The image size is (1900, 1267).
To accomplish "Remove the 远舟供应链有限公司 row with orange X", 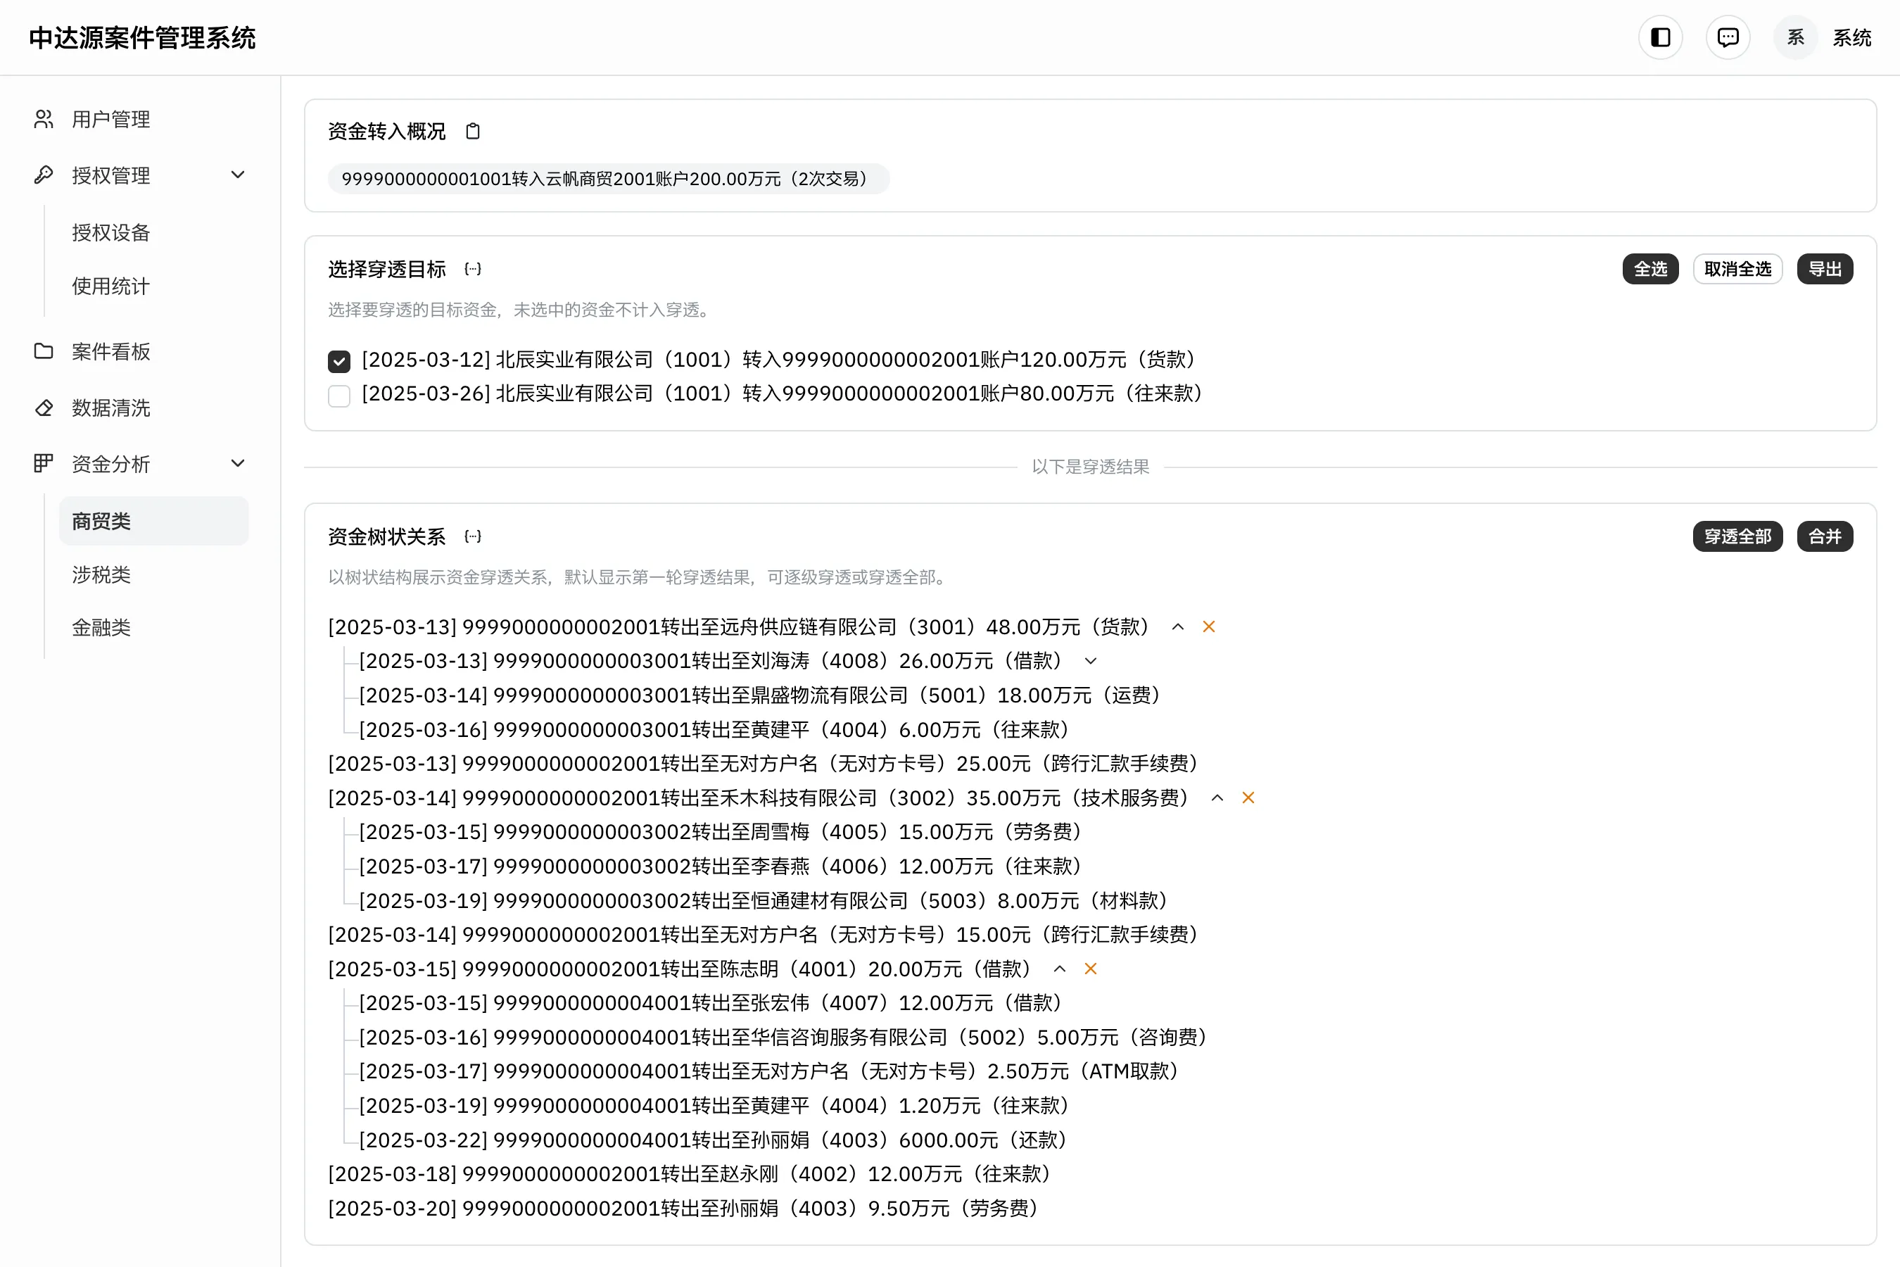I will [1208, 627].
